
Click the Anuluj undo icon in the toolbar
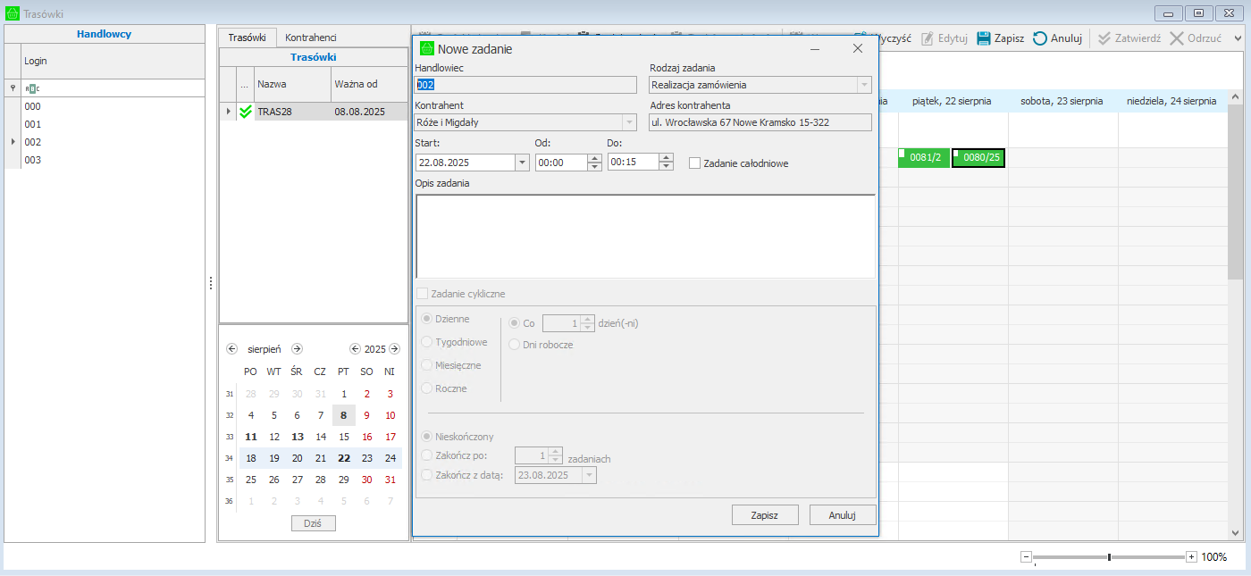1041,38
